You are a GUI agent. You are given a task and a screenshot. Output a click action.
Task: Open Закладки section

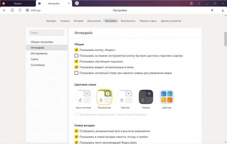(x=51, y=21)
